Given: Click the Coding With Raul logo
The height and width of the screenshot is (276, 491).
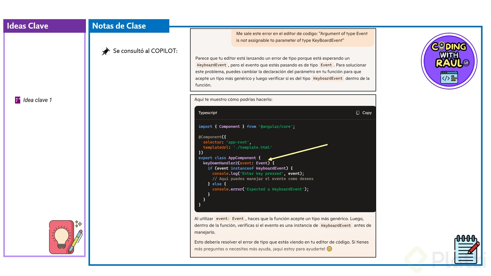Looking at the screenshot, I should (449, 61).
